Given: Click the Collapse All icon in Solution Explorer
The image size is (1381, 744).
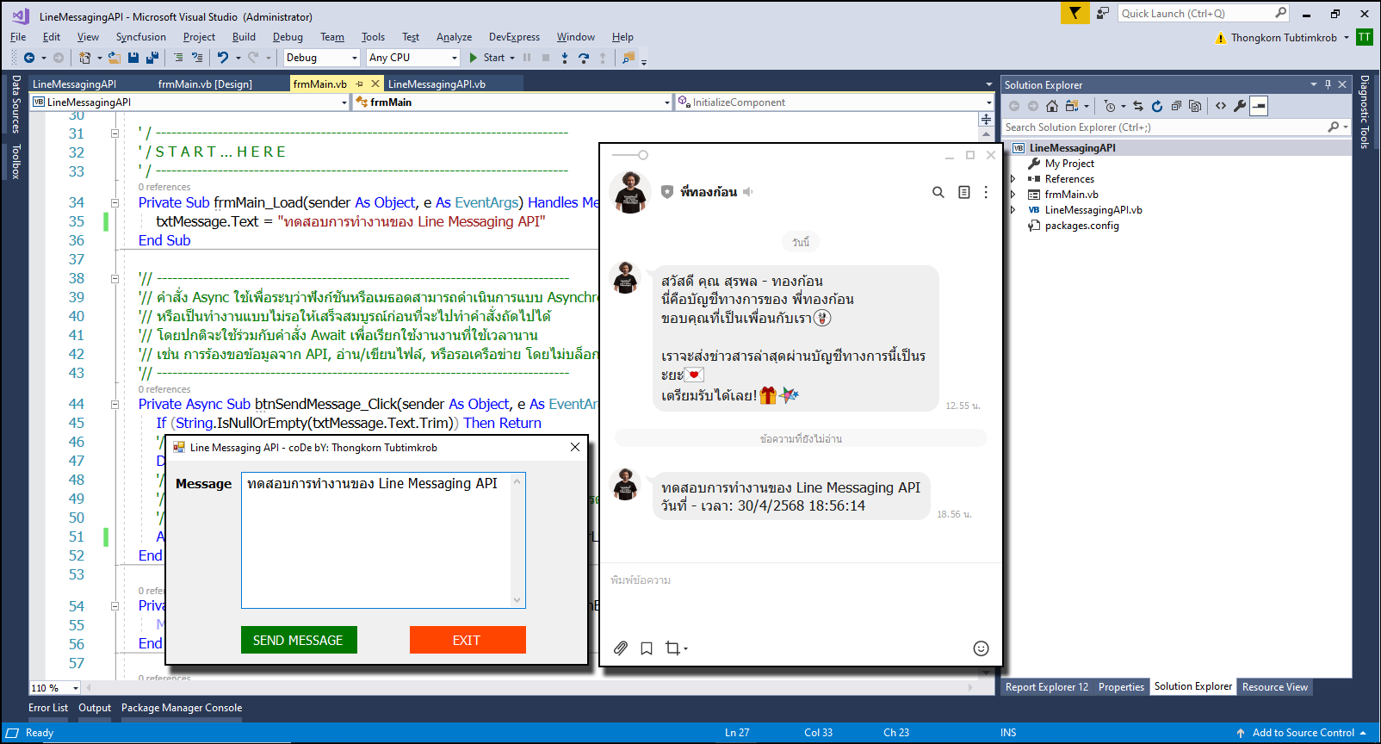Looking at the screenshot, I should tap(1176, 106).
